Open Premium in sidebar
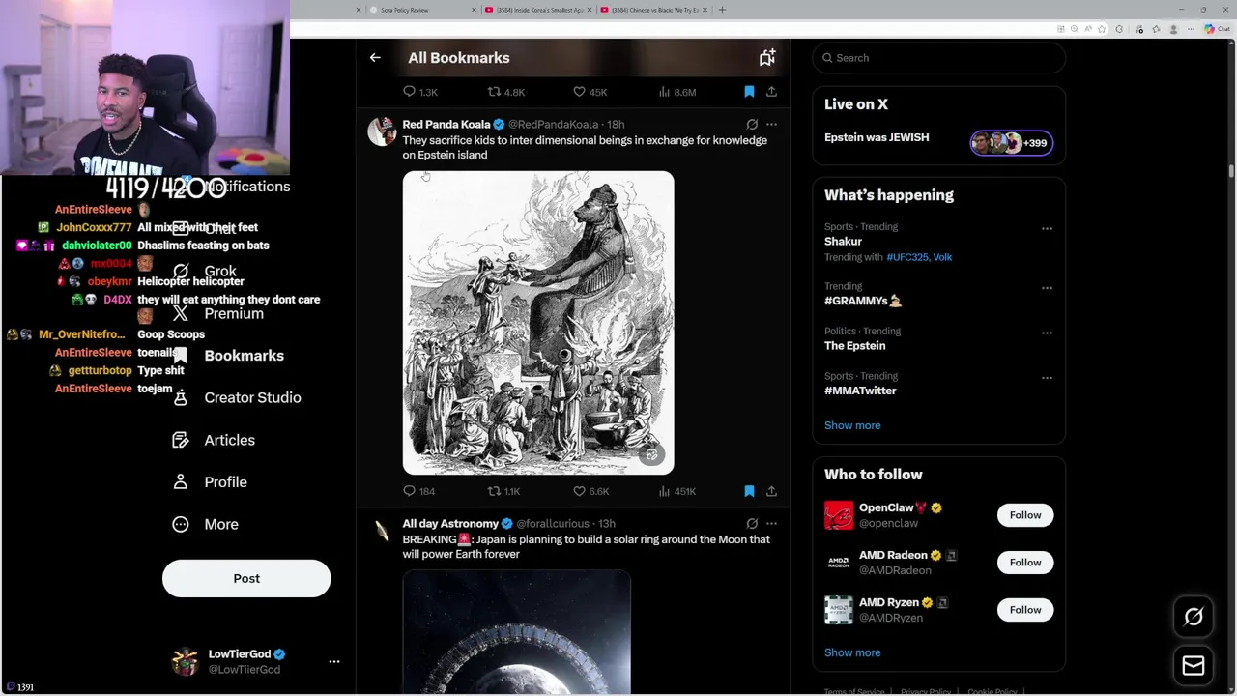 [217, 313]
